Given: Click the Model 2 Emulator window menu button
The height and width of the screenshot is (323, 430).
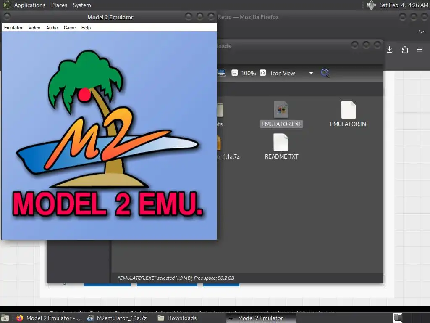Looking at the screenshot, I should [x=7, y=17].
